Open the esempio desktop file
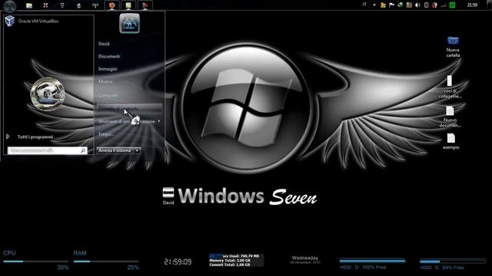492x276 pixels. pyautogui.click(x=451, y=141)
